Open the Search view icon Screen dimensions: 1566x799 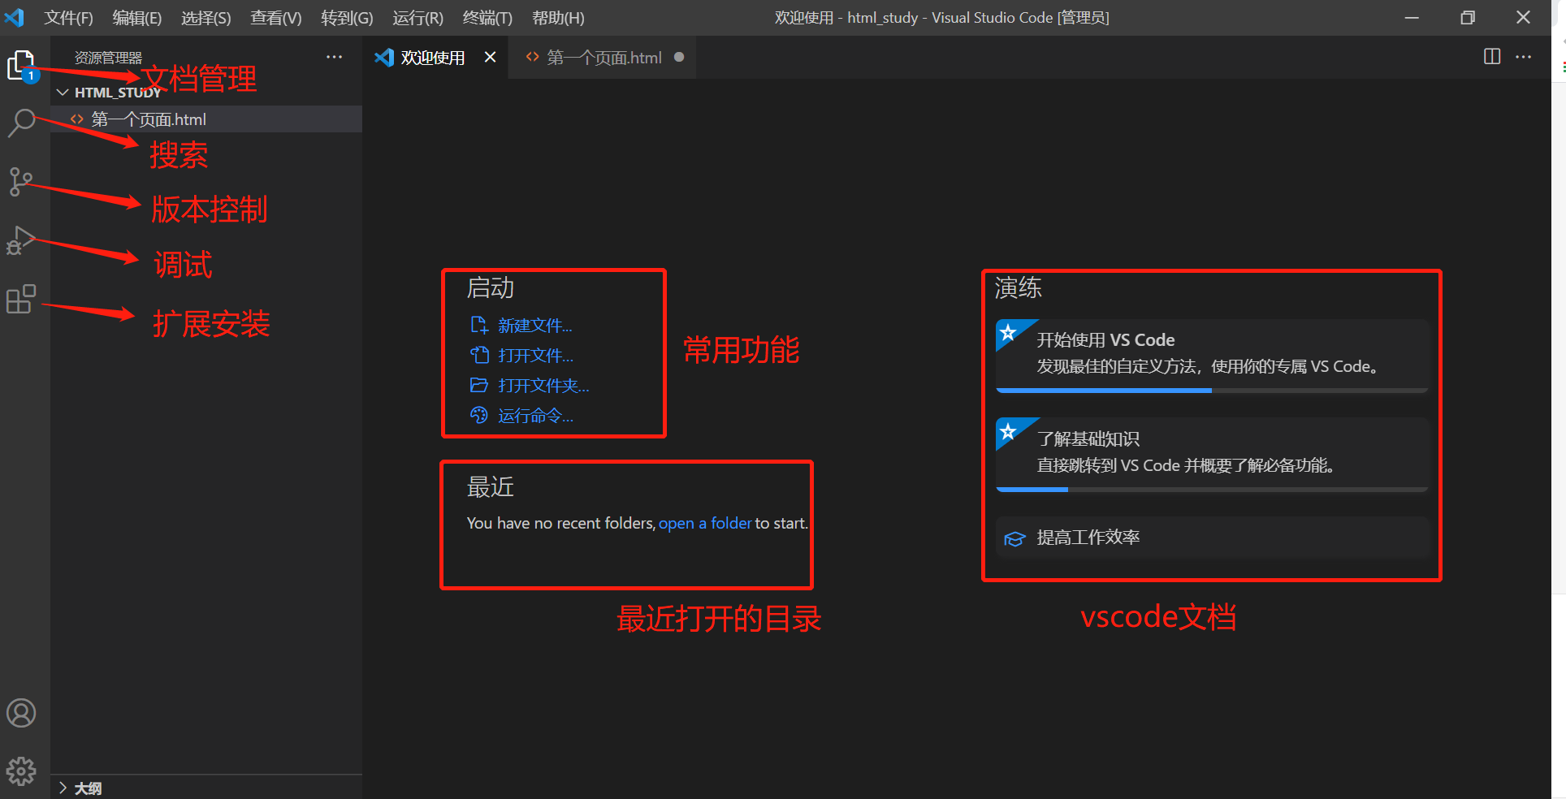point(21,123)
